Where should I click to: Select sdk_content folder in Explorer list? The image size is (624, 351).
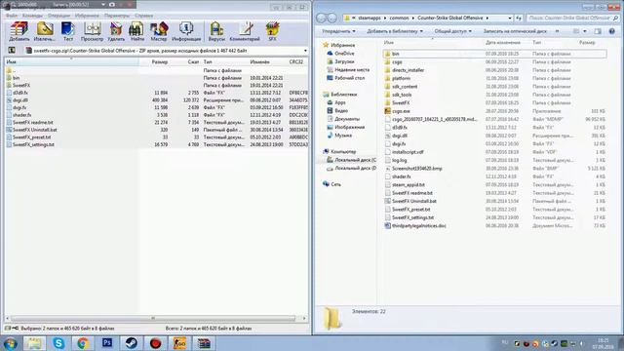pyautogui.click(x=405, y=87)
